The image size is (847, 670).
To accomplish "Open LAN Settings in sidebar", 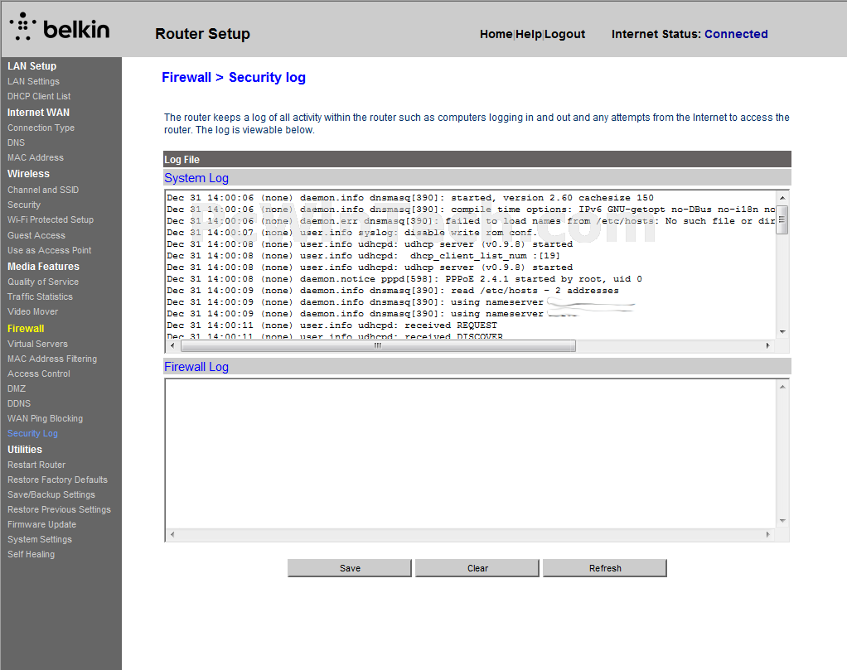I will [33, 81].
